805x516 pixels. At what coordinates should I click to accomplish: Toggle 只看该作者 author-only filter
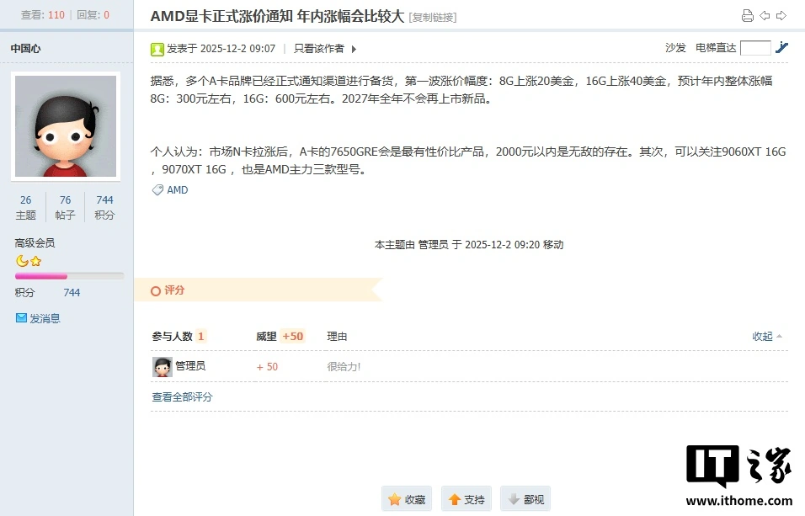coord(318,49)
